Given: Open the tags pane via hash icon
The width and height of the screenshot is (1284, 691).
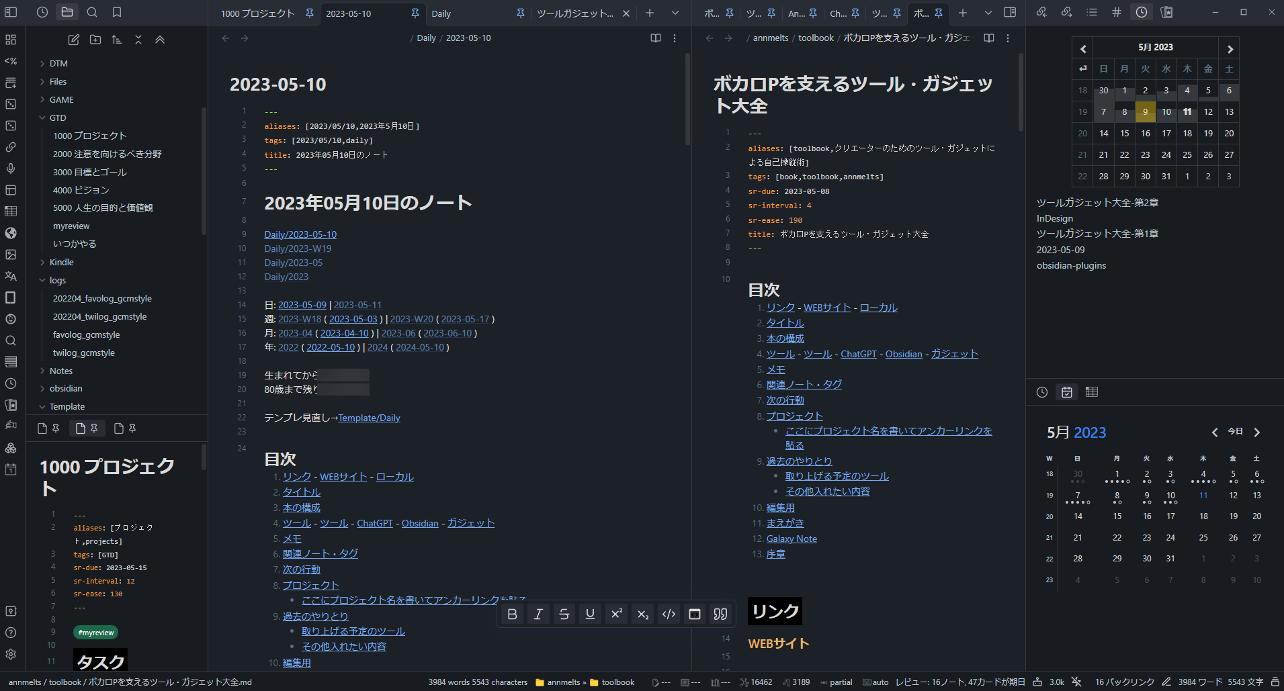Looking at the screenshot, I should [1116, 12].
